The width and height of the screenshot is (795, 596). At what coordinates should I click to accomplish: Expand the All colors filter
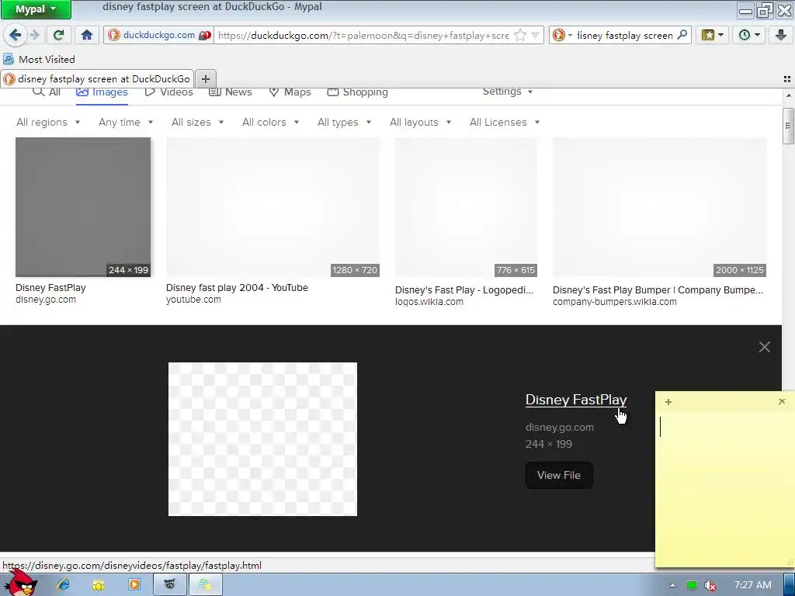(x=271, y=122)
